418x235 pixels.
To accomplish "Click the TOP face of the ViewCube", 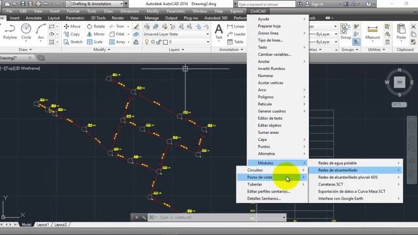I will (399, 82).
